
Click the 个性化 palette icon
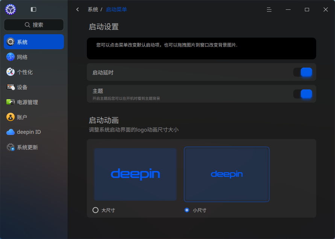click(11, 72)
